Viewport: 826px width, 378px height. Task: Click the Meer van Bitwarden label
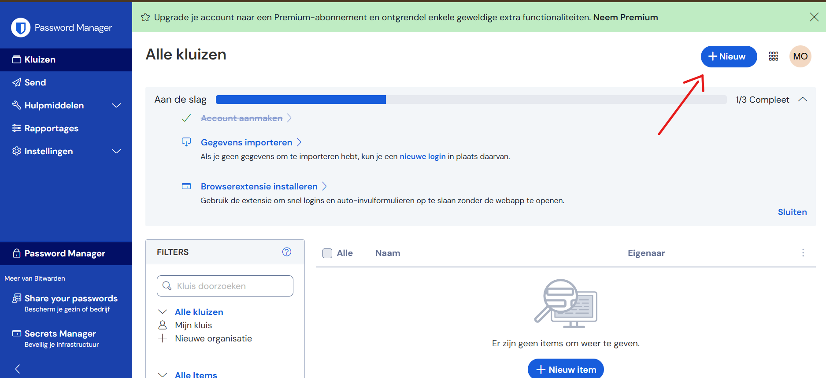tap(35, 278)
